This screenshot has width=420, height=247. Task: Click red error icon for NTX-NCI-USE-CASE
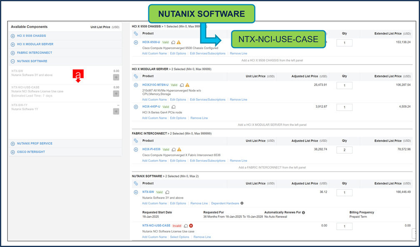click(191, 226)
